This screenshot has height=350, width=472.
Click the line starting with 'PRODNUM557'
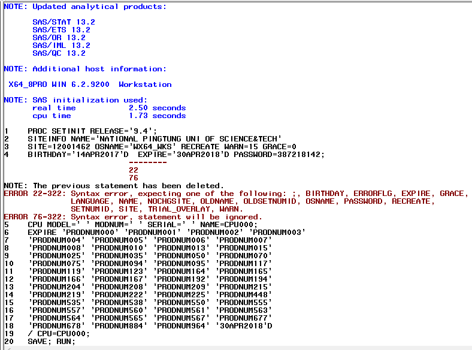tap(138, 310)
